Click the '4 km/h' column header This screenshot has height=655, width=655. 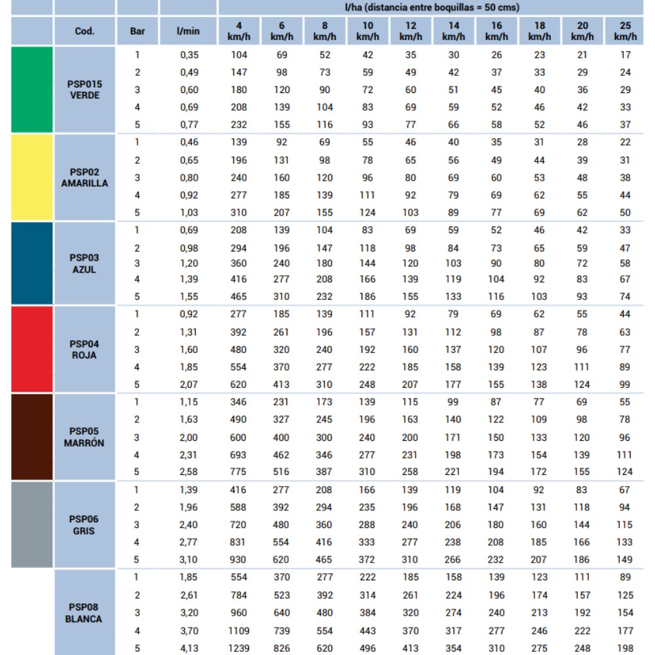click(x=239, y=31)
